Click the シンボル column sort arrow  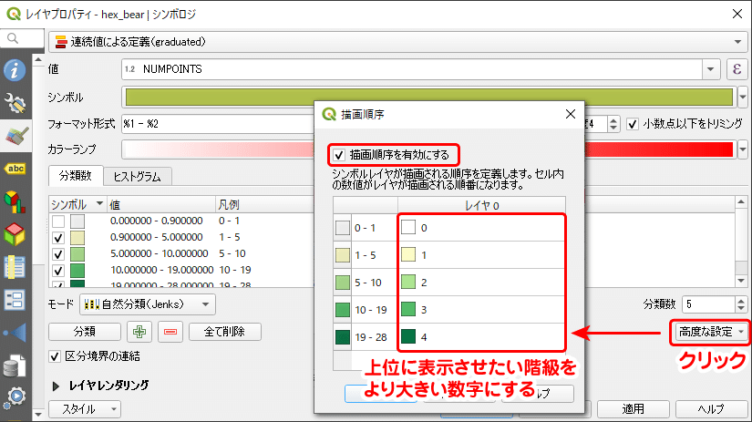pyautogui.click(x=99, y=204)
